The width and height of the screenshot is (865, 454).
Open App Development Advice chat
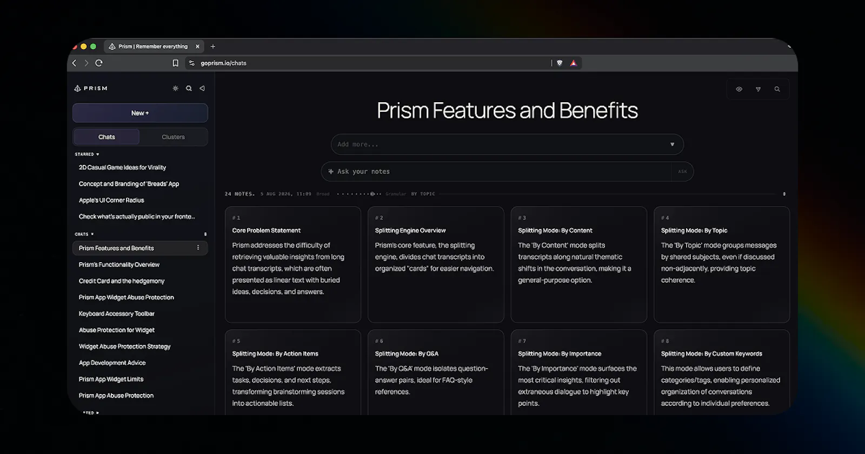click(x=112, y=363)
